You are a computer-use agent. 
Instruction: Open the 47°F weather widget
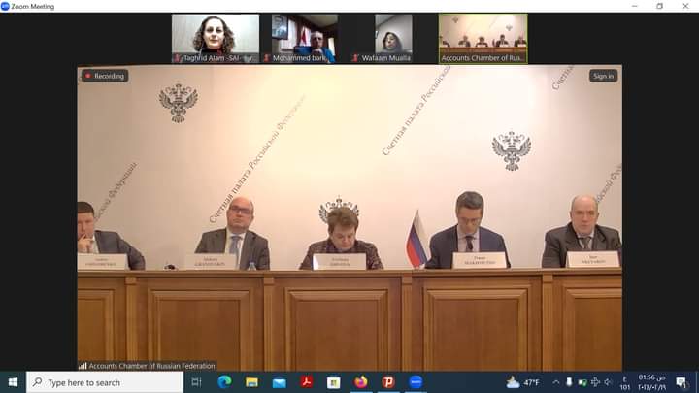pos(522,382)
